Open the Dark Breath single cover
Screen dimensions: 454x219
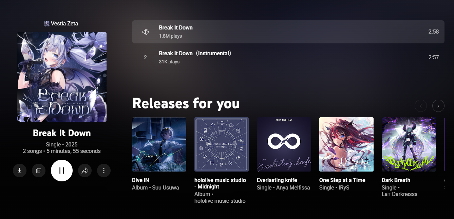pos(409,144)
